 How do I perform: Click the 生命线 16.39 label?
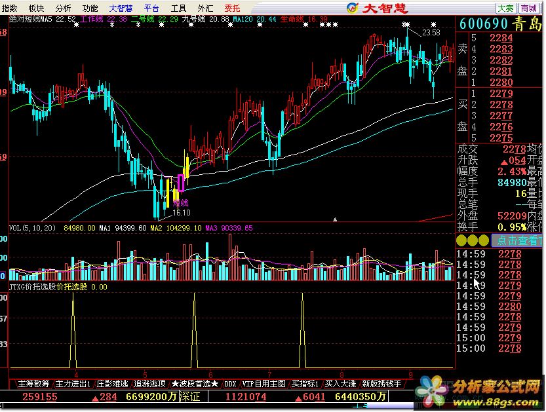(x=303, y=19)
